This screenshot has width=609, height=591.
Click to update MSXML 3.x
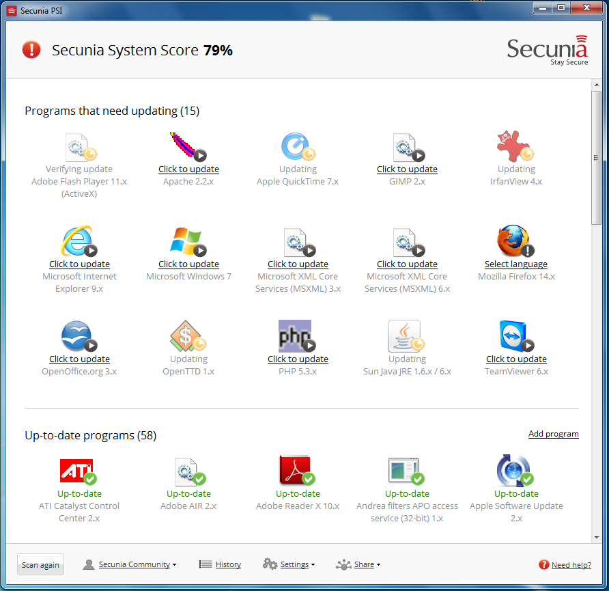click(x=298, y=264)
